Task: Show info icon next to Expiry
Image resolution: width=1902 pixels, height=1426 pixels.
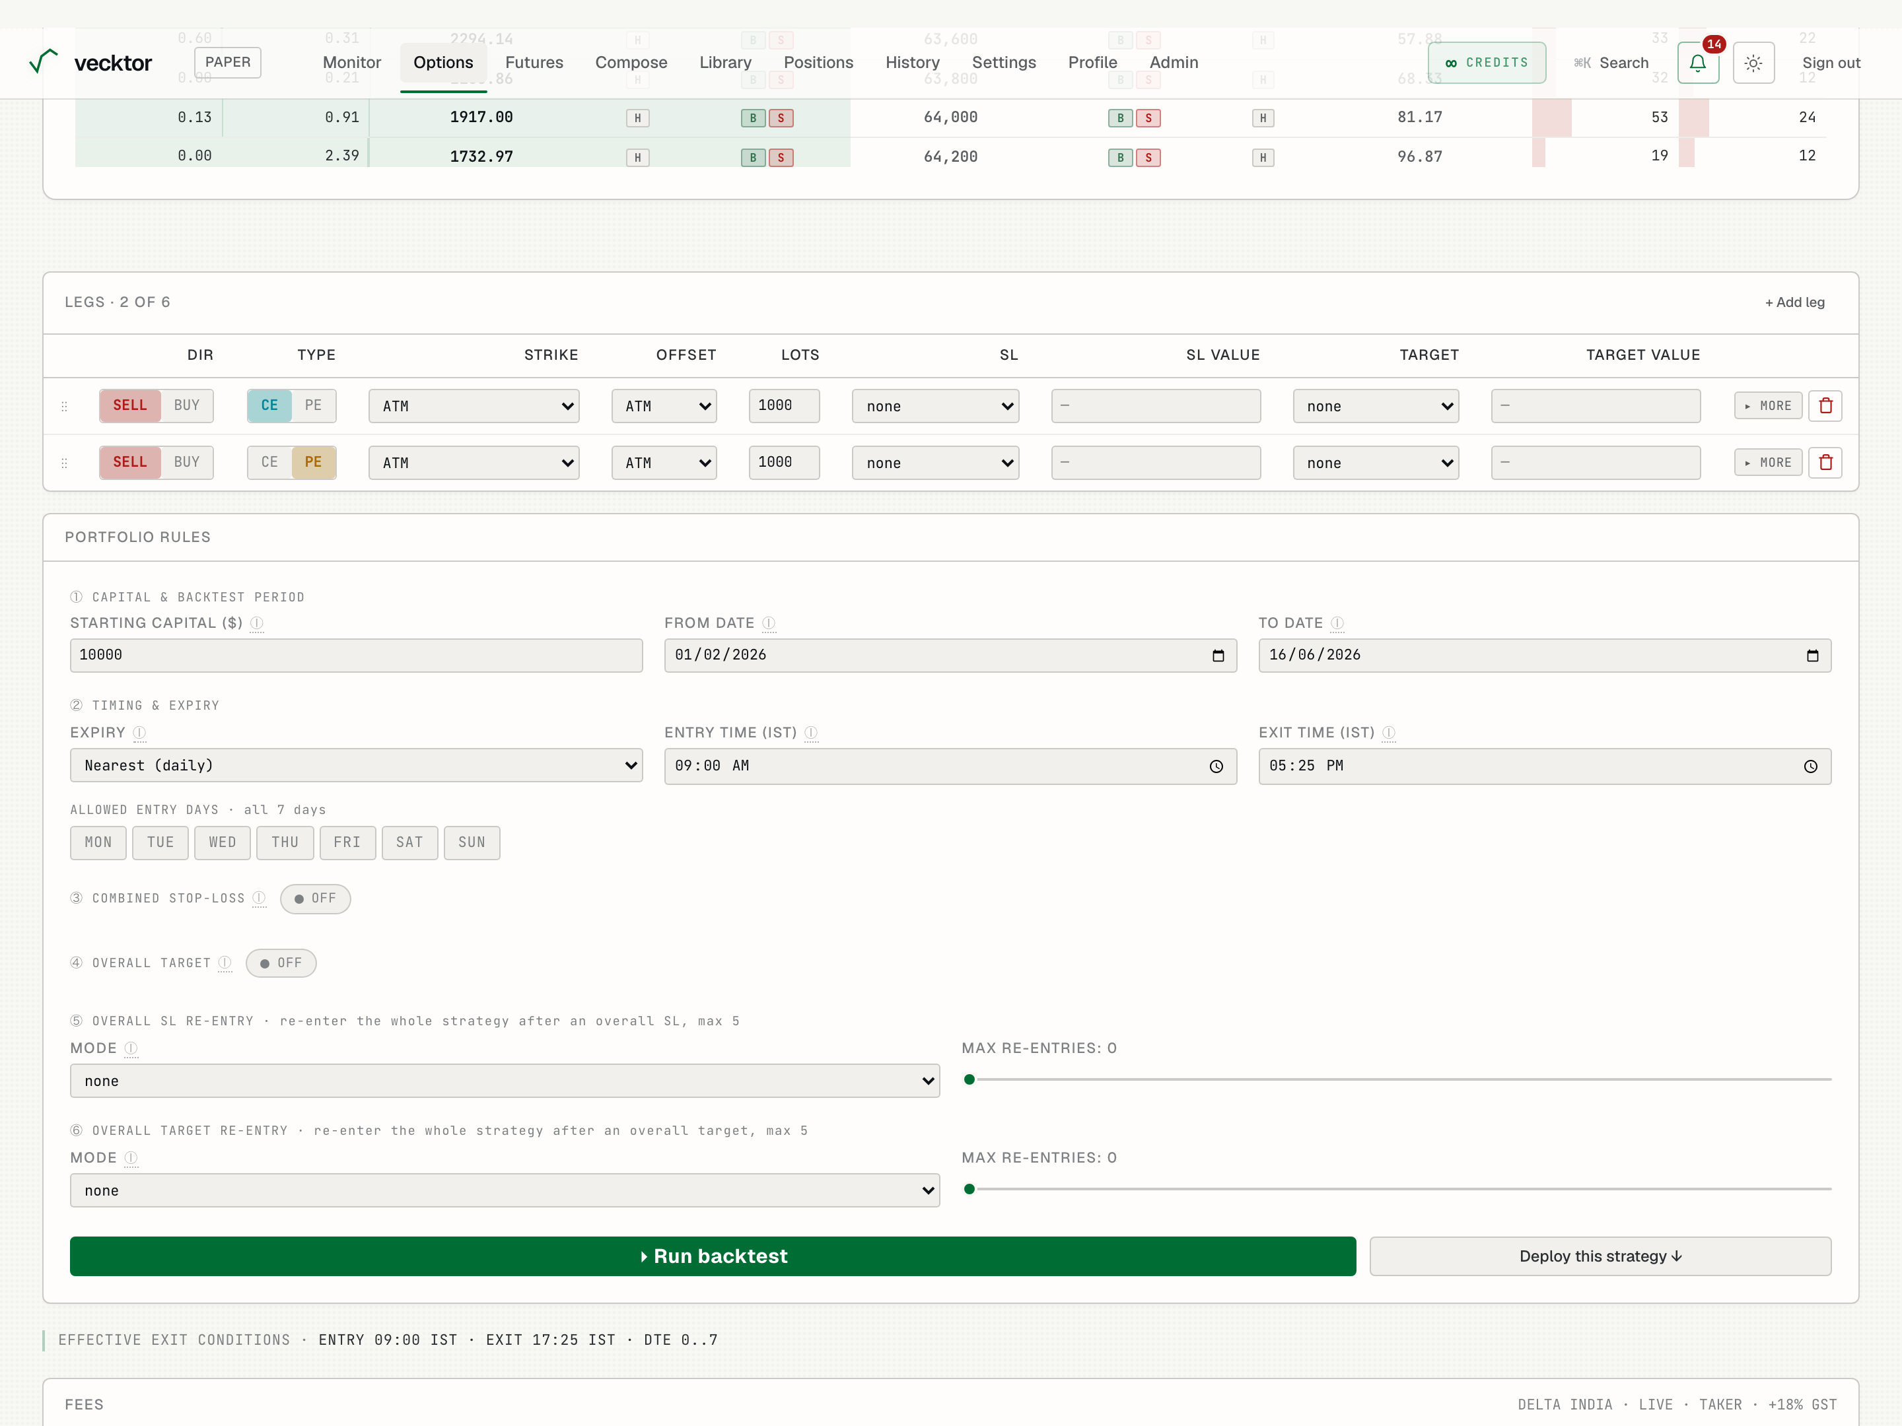Action: tap(139, 733)
